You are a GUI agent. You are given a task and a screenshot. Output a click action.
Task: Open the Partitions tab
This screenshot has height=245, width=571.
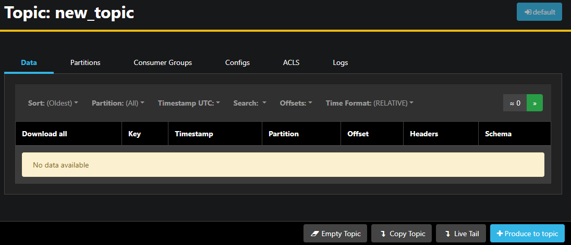(85, 62)
